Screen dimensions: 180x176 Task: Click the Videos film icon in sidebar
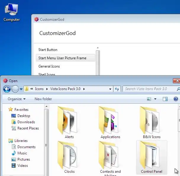point(14,166)
